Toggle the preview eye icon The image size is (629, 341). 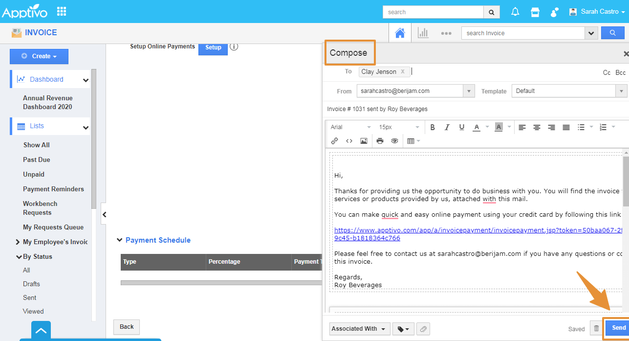pyautogui.click(x=394, y=141)
